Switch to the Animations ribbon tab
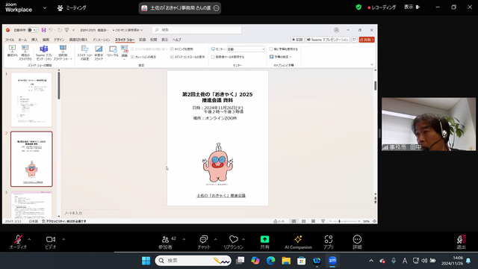This screenshot has height=269, width=478. 102,40
